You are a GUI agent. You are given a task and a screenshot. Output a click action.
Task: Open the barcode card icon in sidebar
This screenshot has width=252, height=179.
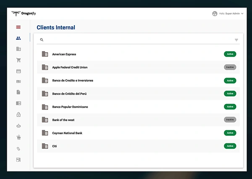(18, 82)
